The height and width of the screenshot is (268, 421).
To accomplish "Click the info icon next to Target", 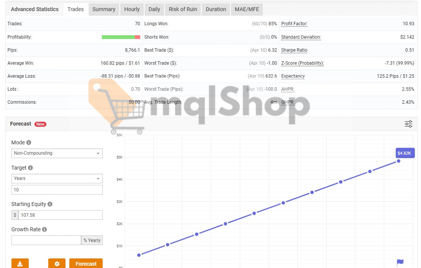I will tap(30, 167).
